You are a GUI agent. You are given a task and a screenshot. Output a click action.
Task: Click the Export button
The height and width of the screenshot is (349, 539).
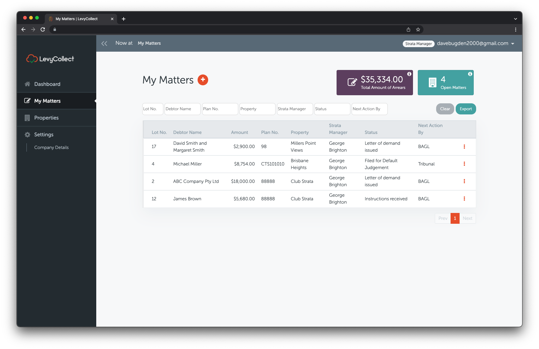click(x=466, y=109)
